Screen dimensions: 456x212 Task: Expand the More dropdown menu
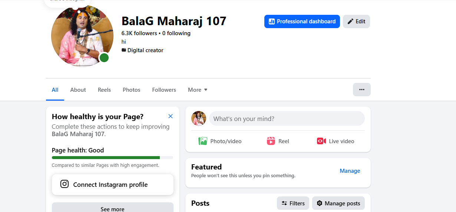pos(198,90)
